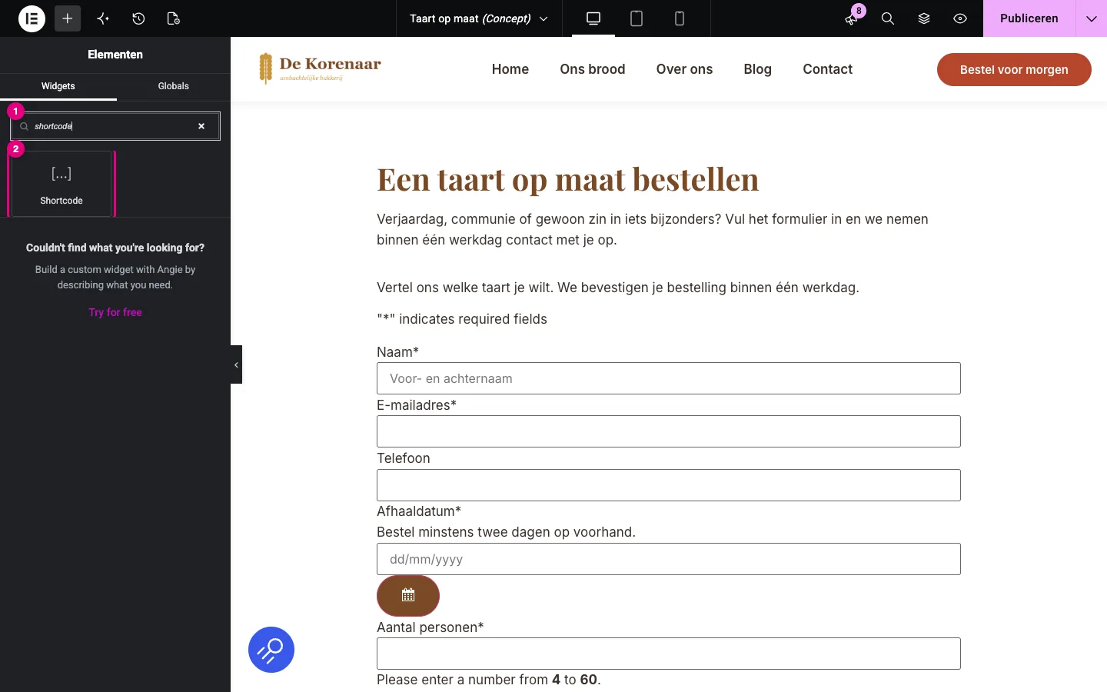This screenshot has width=1107, height=692.
Task: Click the shortcode widget search field
Action: 115,126
